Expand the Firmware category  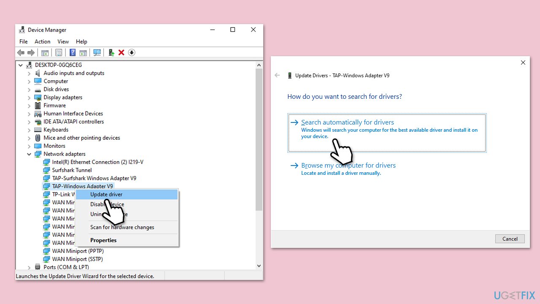[29, 106]
